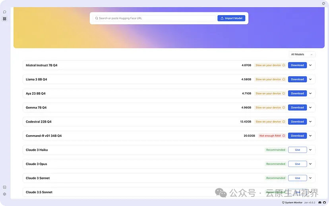Use the Claude 3 Opus model

coord(297,164)
